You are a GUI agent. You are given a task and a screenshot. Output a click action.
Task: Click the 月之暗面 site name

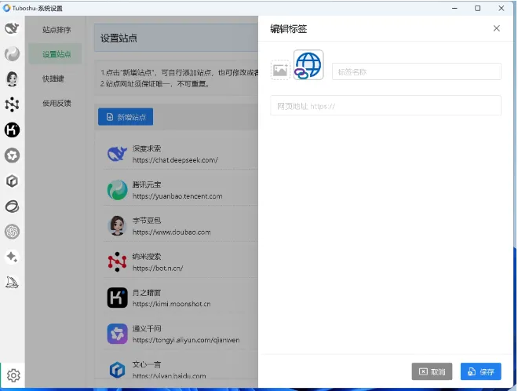pyautogui.click(x=146, y=293)
